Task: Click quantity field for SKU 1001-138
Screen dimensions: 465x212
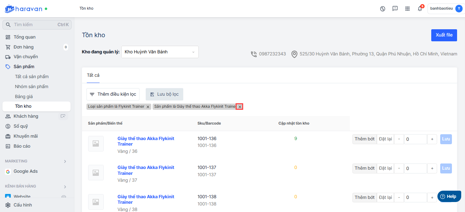Action: [415, 198]
